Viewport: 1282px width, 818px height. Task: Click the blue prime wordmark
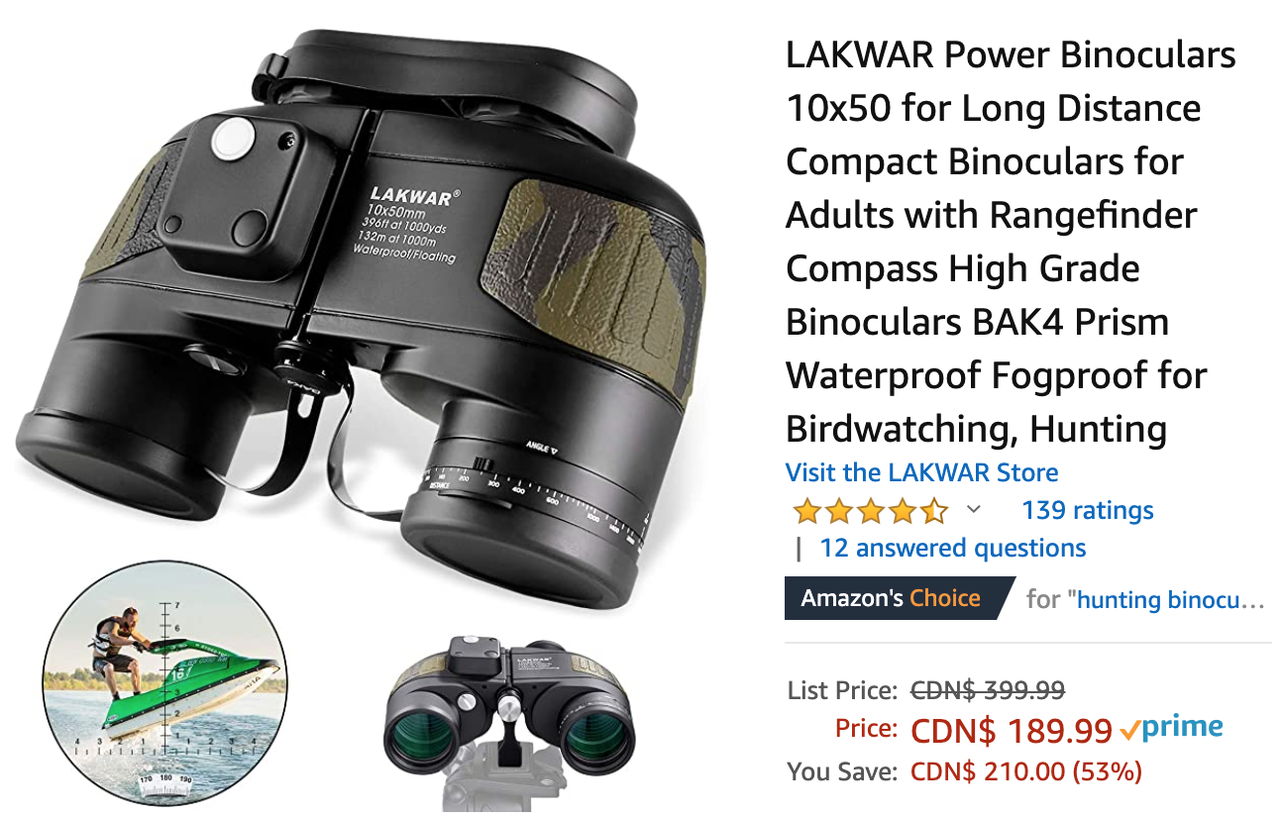point(1181,728)
